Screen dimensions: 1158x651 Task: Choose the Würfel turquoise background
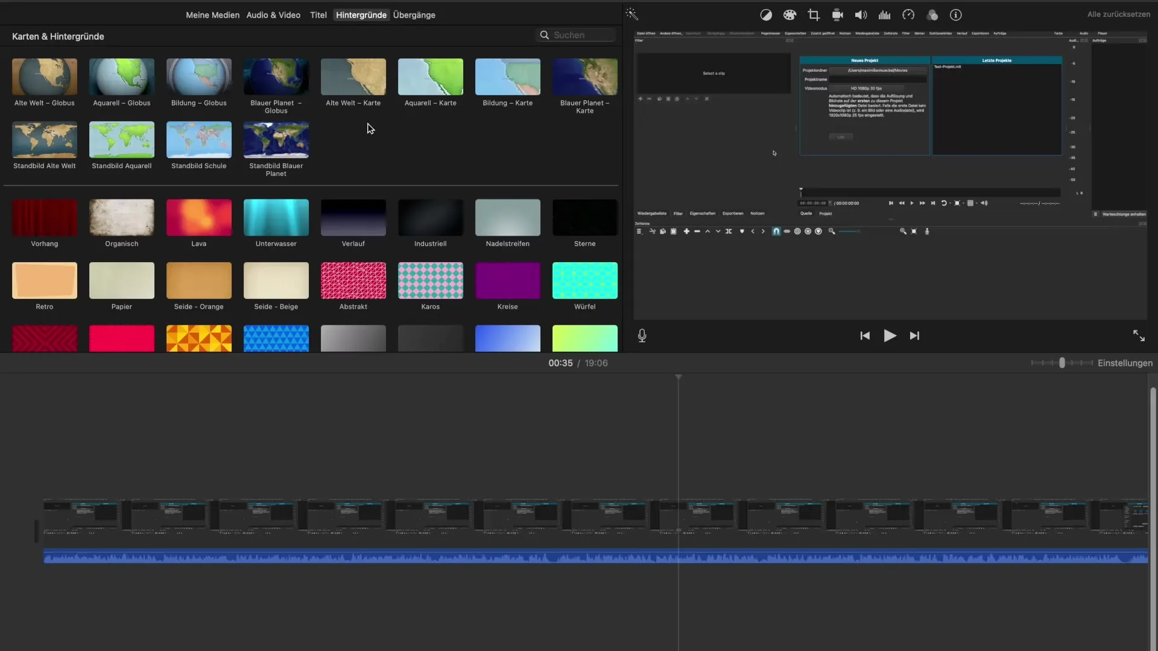[585, 280]
